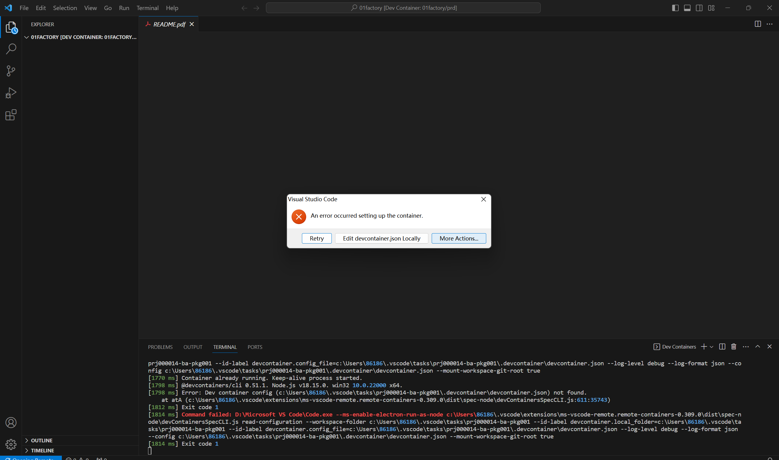This screenshot has height=460, width=779.
Task: Click forwarded ports status bar item
Action: point(102,458)
